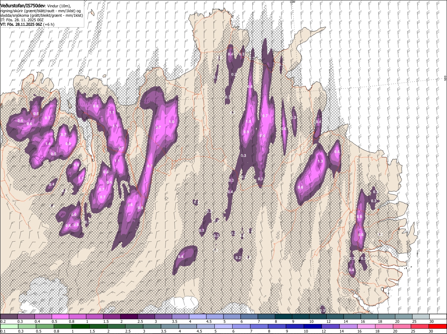
Task: Pick the top legend swatch between 18 and 20
Action: pyautogui.click(x=386, y=317)
